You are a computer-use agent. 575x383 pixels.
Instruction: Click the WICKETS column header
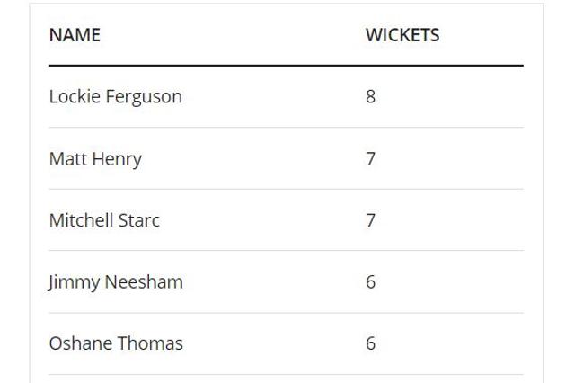(402, 35)
